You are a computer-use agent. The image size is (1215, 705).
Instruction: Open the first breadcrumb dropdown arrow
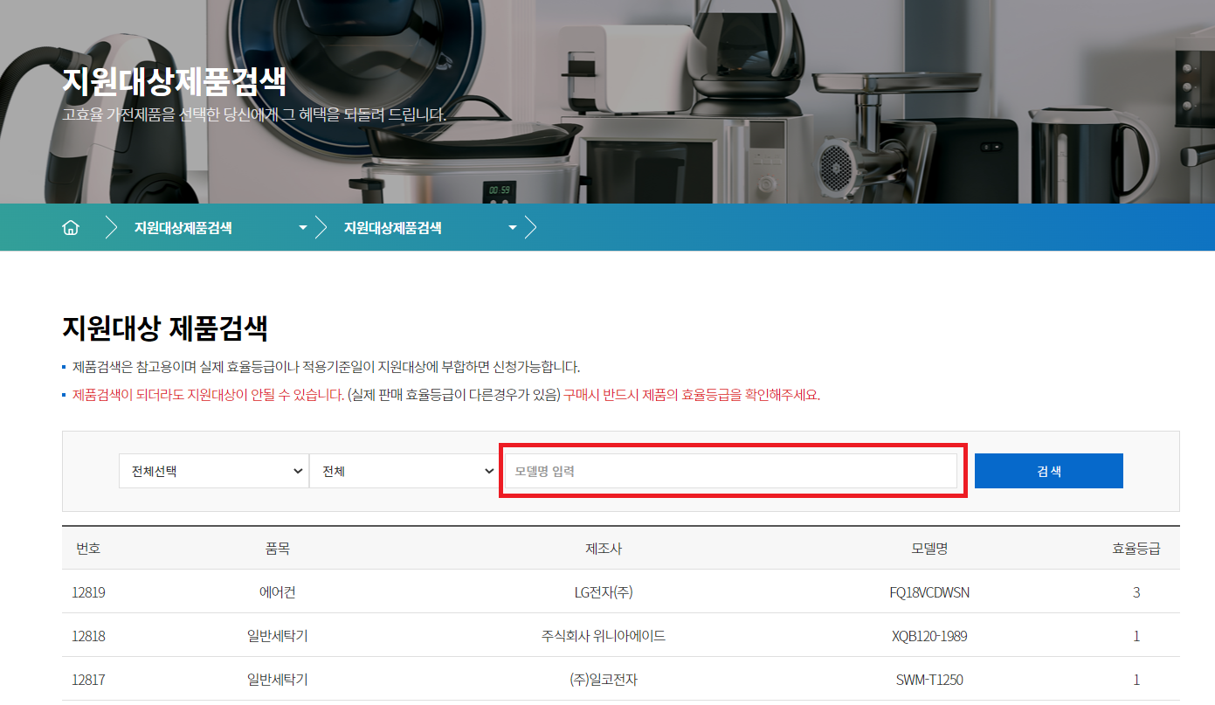pyautogui.click(x=302, y=226)
